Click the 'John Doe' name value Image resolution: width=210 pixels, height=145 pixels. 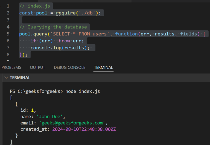[49, 117]
